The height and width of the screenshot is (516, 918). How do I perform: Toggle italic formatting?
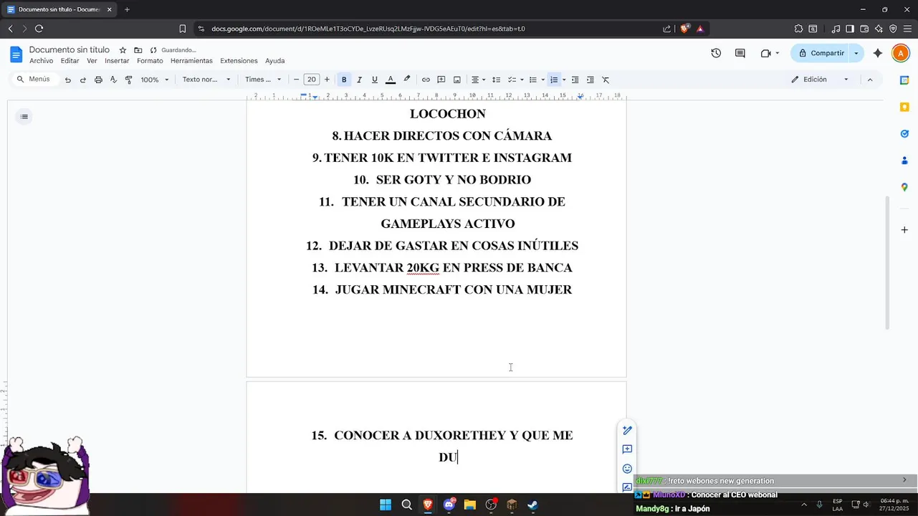pyautogui.click(x=359, y=80)
